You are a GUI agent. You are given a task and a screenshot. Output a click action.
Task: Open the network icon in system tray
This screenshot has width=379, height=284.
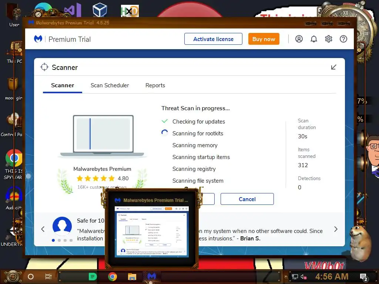click(x=295, y=277)
